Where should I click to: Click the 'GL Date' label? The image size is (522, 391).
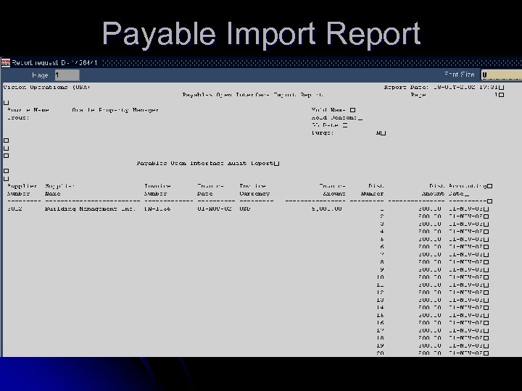326,125
